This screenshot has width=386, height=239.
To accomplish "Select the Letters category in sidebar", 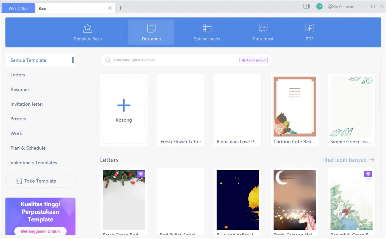I will 18,74.
